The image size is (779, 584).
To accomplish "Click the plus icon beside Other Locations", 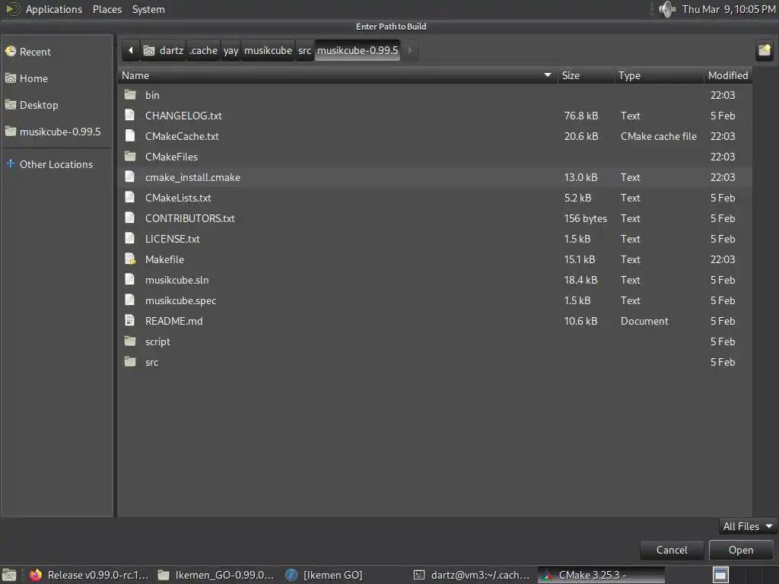I will (11, 163).
